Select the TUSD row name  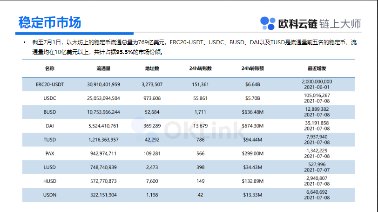[x=50, y=140]
